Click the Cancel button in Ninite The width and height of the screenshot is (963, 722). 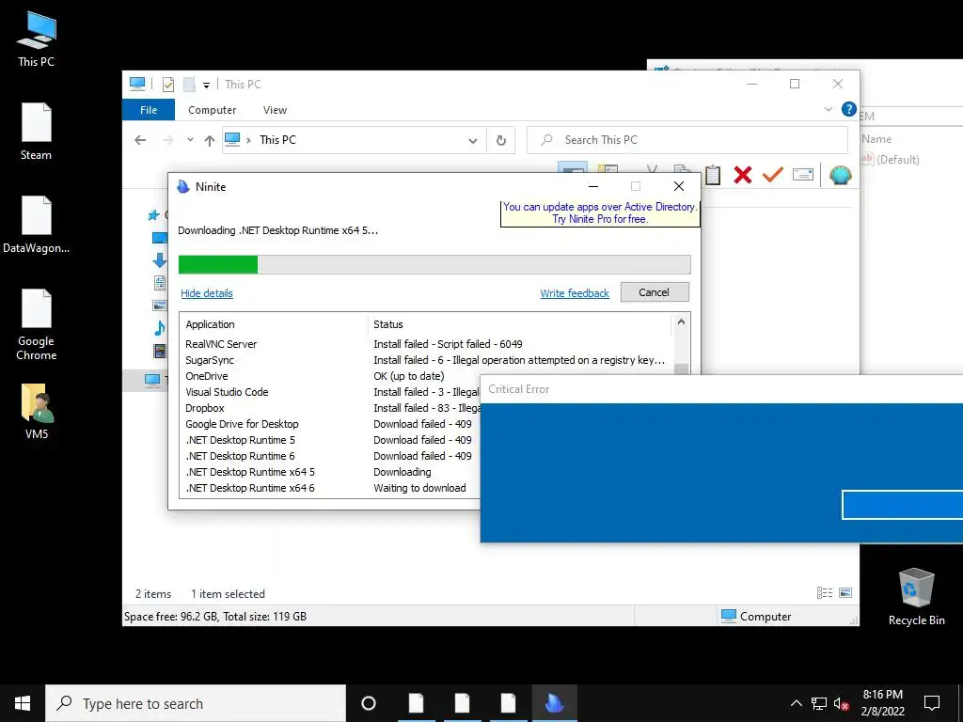click(655, 292)
